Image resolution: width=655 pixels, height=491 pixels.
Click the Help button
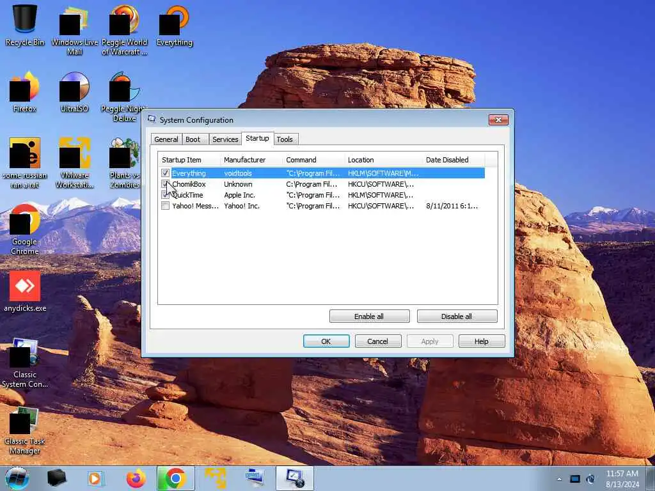[x=482, y=341]
